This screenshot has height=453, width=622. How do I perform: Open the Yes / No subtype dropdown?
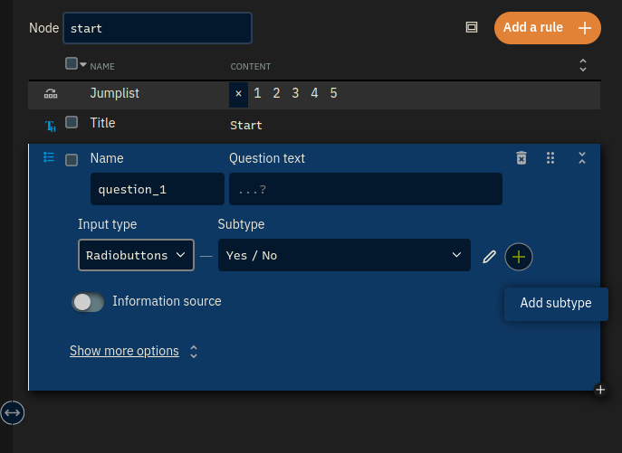pos(344,255)
